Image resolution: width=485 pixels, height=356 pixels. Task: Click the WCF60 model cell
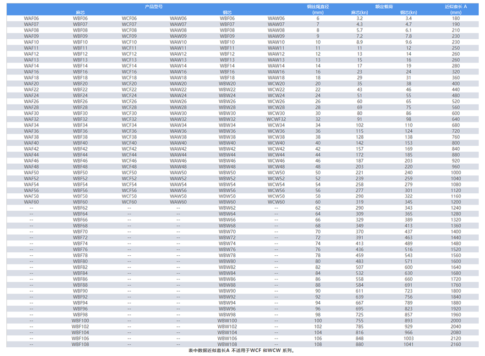click(x=129, y=202)
